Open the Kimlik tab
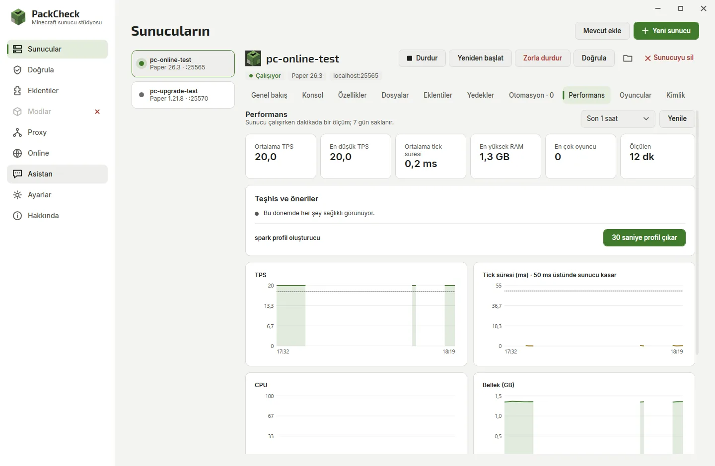Image resolution: width=715 pixels, height=466 pixels. tap(675, 95)
